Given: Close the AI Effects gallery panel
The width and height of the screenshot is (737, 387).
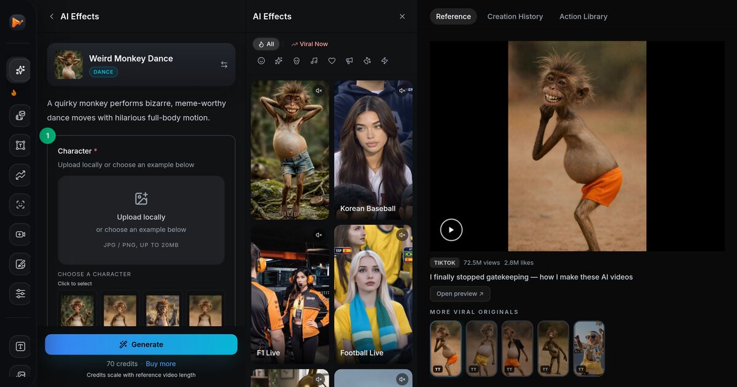Looking at the screenshot, I should pyautogui.click(x=402, y=17).
